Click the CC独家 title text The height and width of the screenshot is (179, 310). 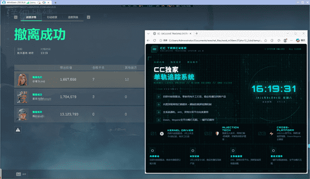166,70
